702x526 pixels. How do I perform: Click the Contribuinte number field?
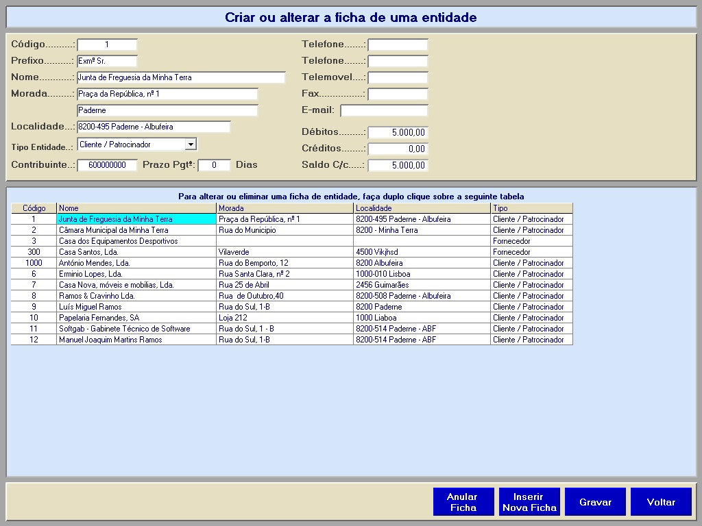(x=107, y=165)
